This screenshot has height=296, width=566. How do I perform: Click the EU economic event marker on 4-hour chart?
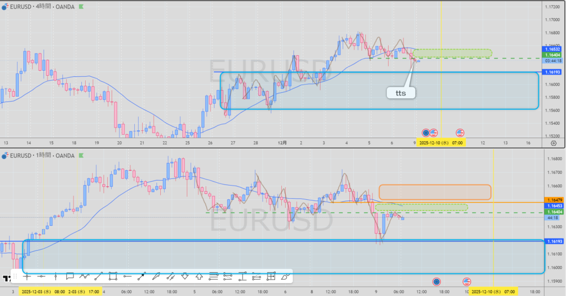click(x=426, y=133)
